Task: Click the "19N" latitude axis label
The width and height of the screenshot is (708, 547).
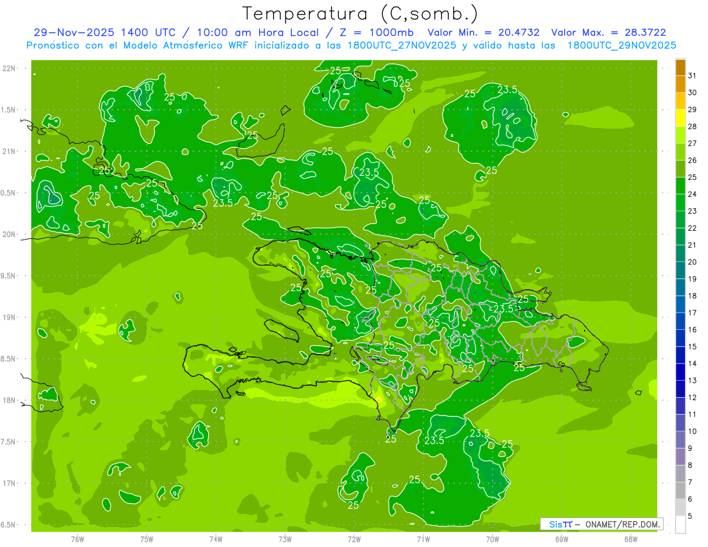Action: [9, 317]
